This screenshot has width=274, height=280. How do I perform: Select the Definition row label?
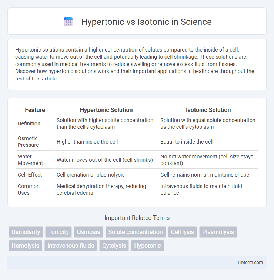(x=29, y=123)
